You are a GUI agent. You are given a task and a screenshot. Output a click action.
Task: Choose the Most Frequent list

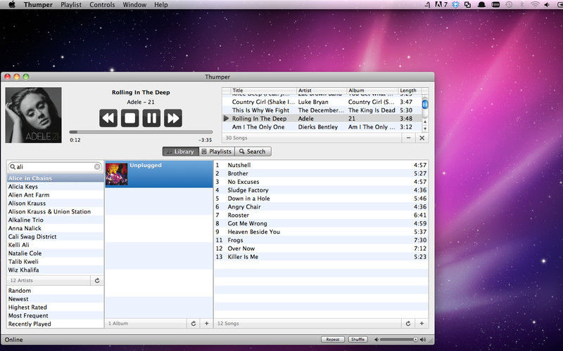point(56,315)
